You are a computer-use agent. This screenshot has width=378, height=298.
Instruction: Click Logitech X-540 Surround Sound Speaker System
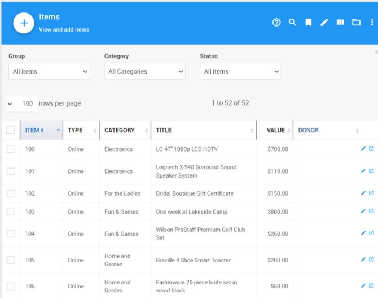(196, 171)
